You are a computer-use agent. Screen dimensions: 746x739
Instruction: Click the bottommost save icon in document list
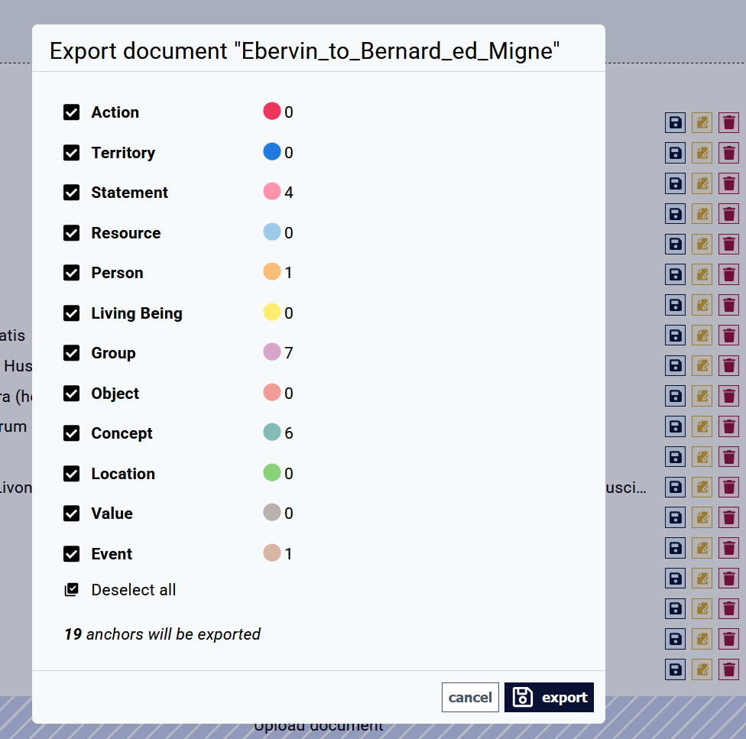click(675, 669)
